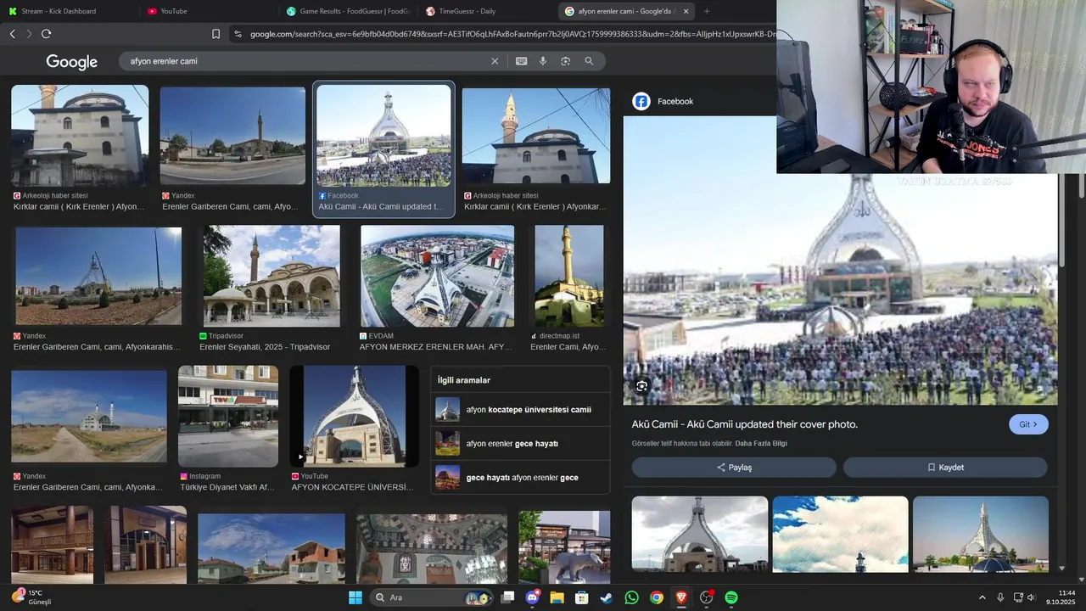
Task: Open Steam from the taskbar
Action: 606,597
